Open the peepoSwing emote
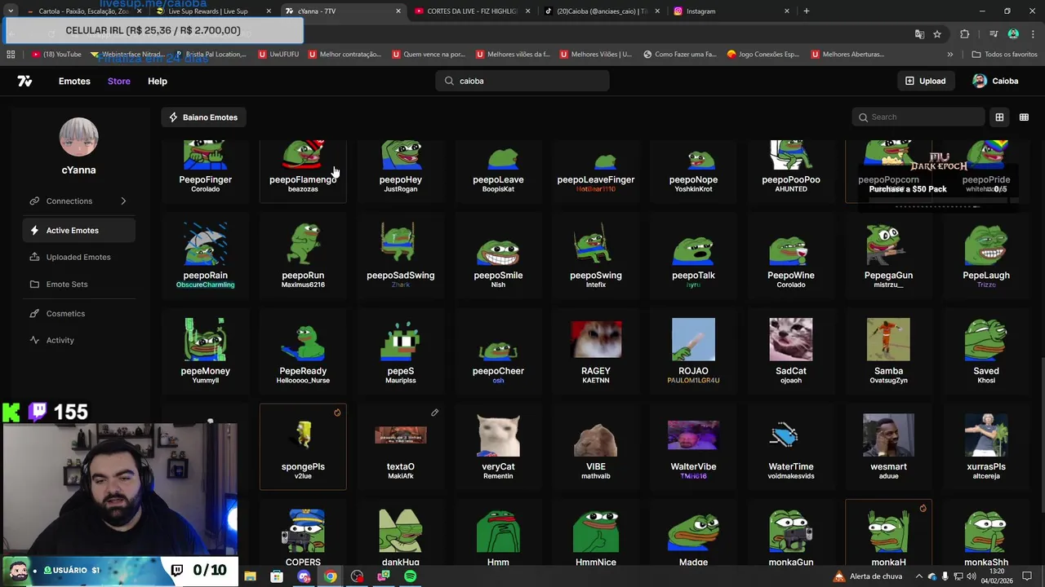 [596, 255]
